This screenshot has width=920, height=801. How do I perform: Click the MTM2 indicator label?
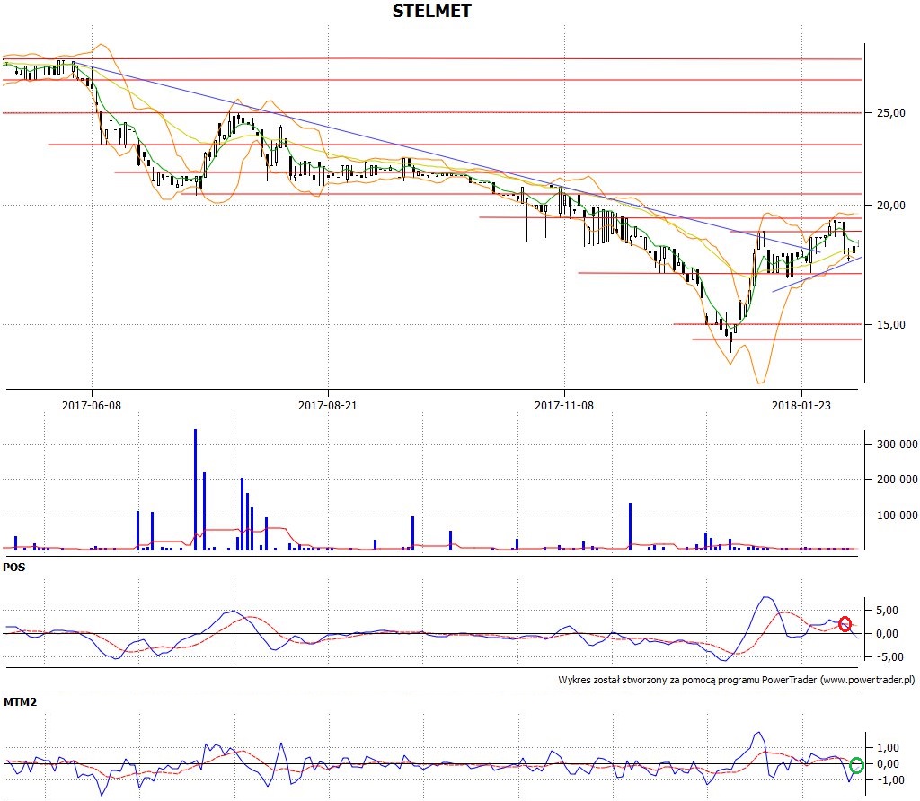pos(20,702)
